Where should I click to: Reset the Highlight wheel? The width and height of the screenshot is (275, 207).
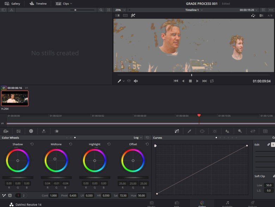[109, 144]
